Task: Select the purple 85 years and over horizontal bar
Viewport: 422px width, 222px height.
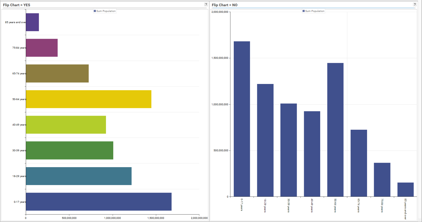Action: point(32,22)
